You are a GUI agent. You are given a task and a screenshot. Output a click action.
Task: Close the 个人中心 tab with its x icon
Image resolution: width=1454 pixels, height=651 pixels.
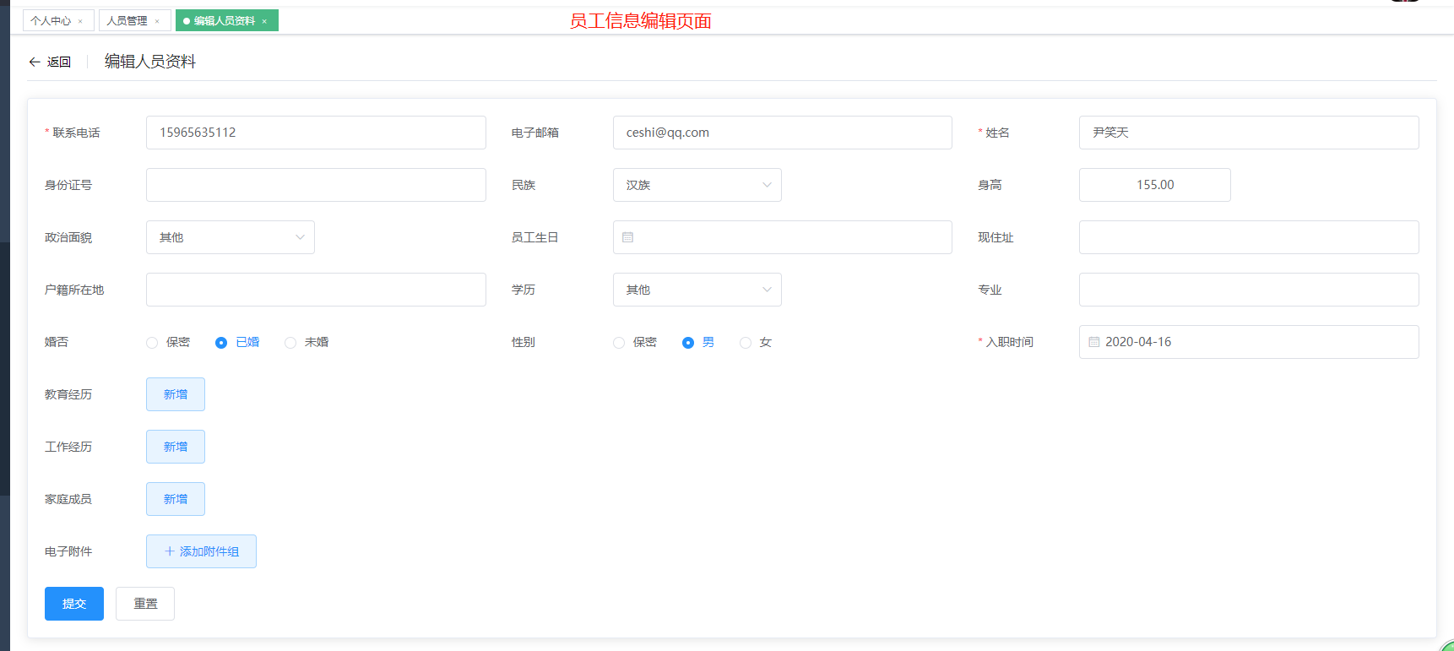point(80,21)
